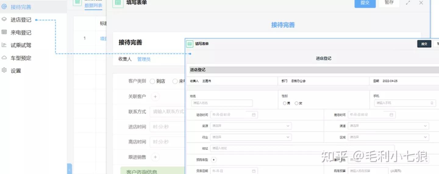
Task: Open the 离店时间 calendar picker icon in 进店登记
Action: pyautogui.click(x=391, y=115)
